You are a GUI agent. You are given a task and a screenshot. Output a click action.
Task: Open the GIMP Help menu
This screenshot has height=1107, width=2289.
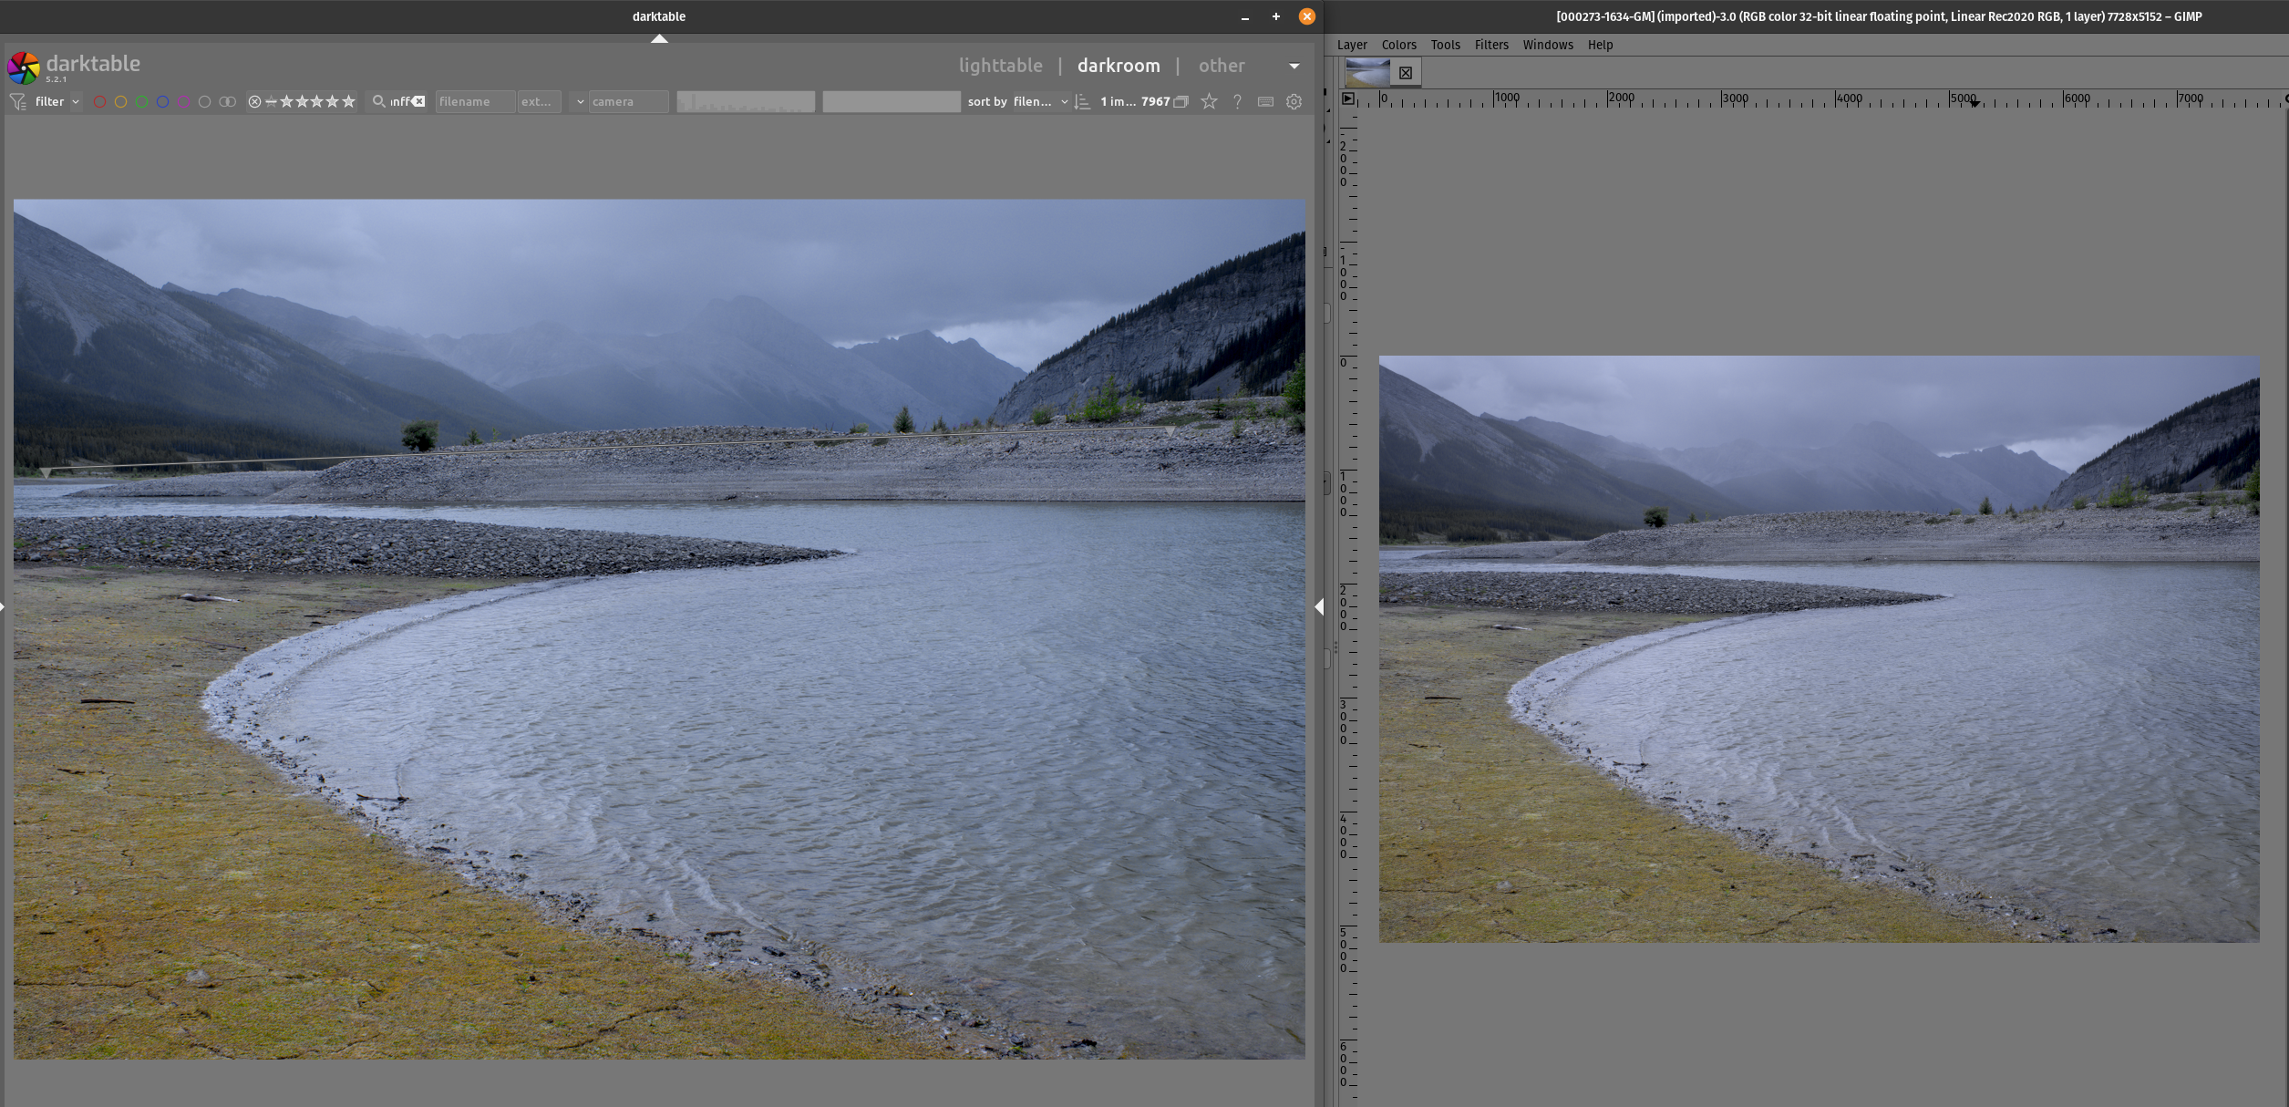[x=1600, y=45]
